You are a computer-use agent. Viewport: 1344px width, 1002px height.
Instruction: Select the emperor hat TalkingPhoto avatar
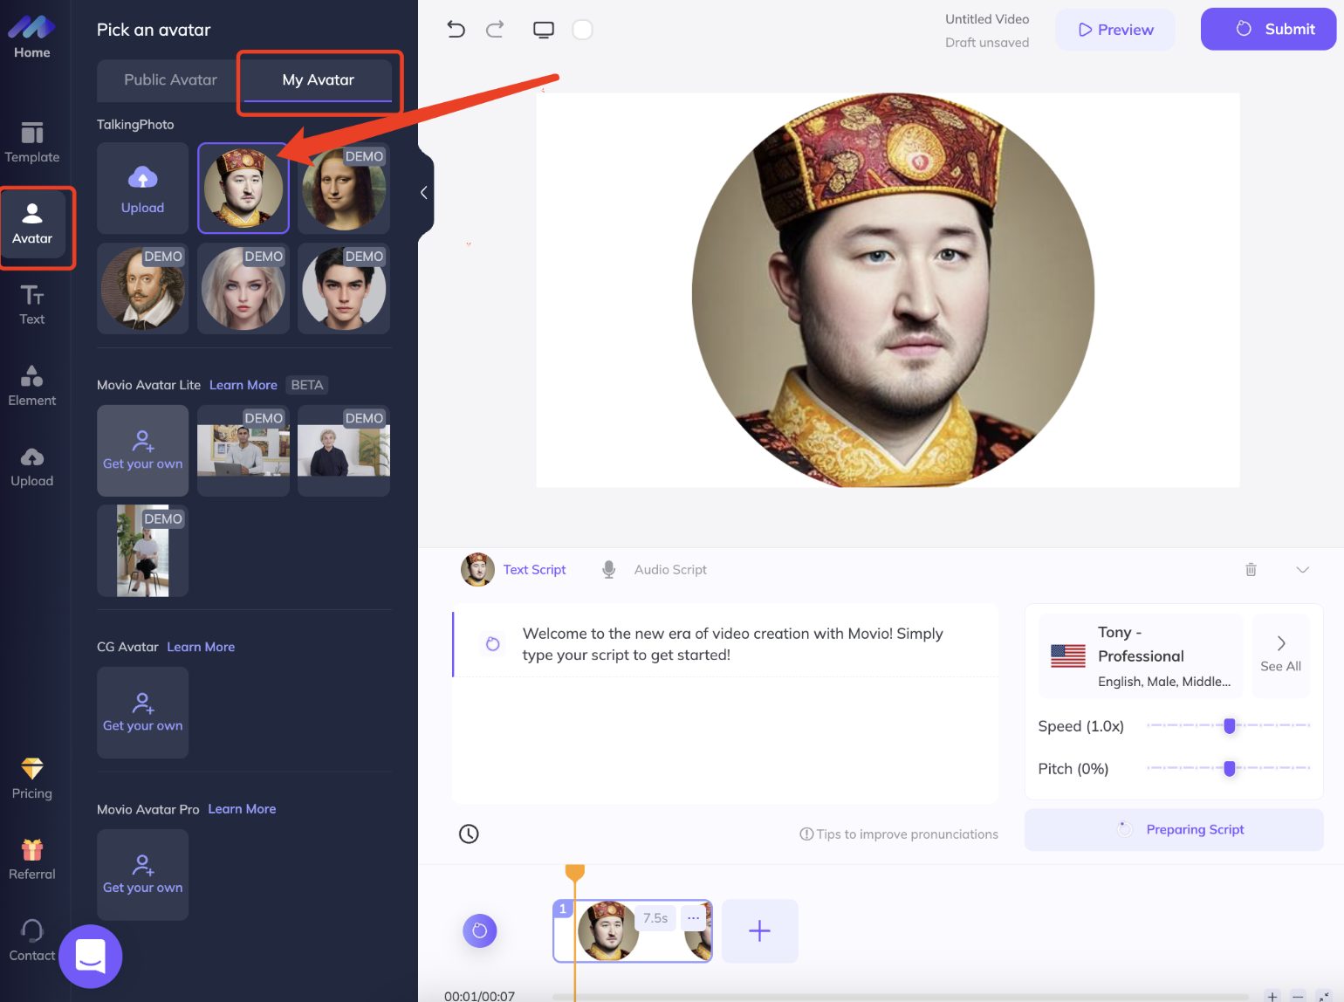[x=243, y=189]
